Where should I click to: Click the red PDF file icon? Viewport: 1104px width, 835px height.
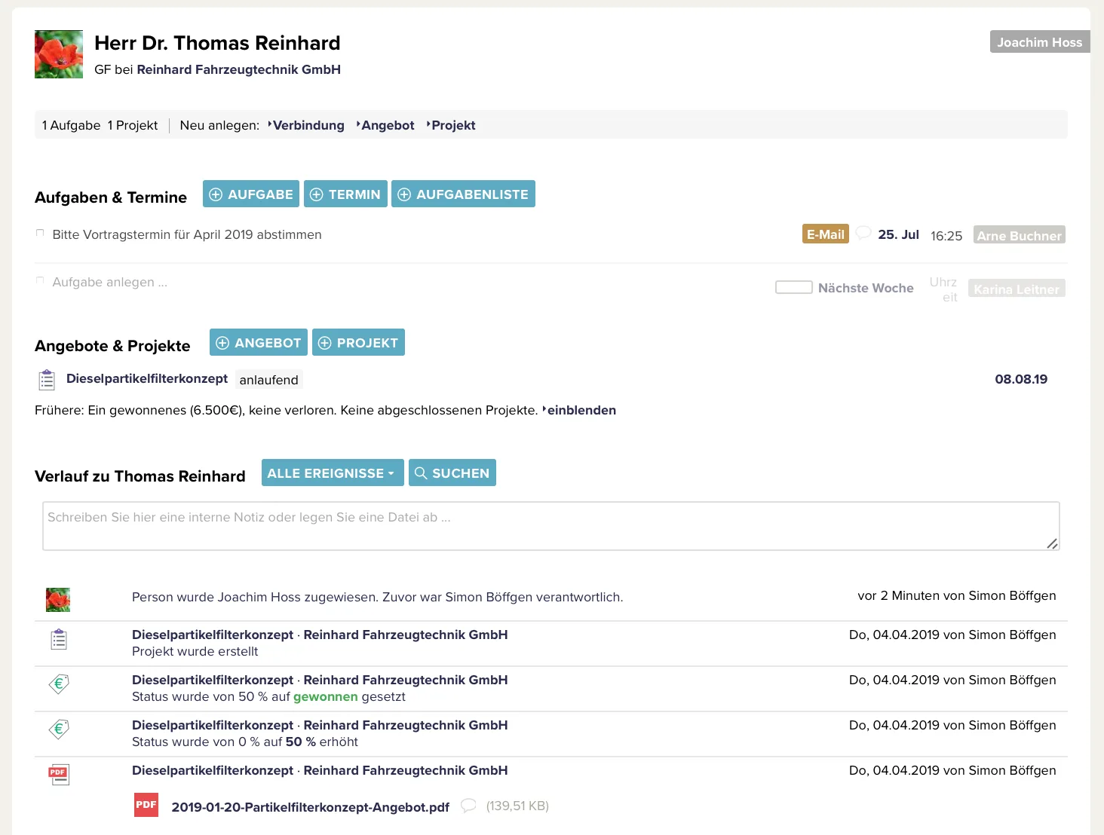coord(146,805)
